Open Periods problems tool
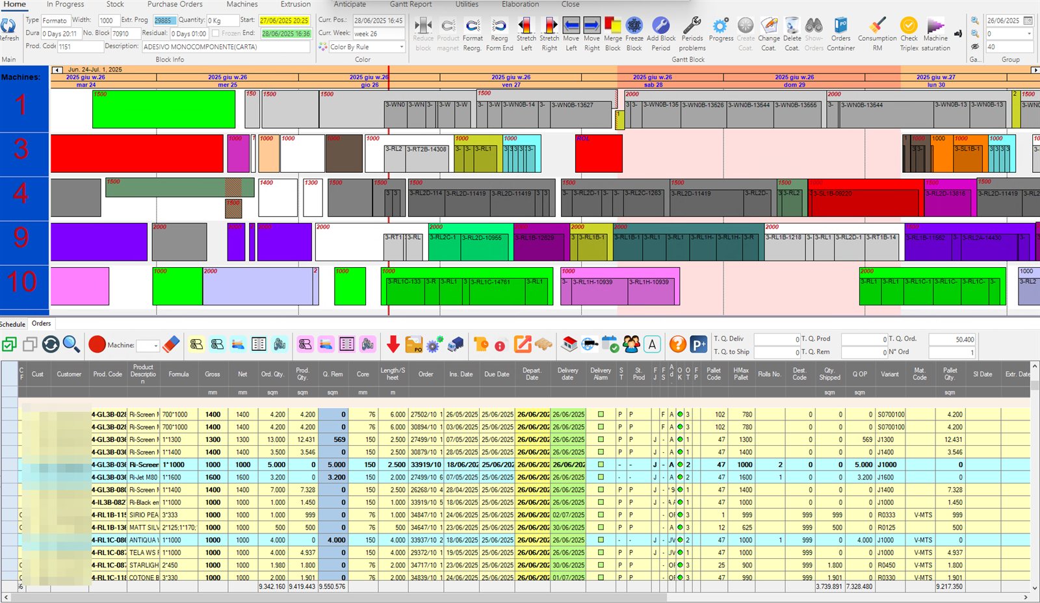1040x603 pixels. [692, 26]
